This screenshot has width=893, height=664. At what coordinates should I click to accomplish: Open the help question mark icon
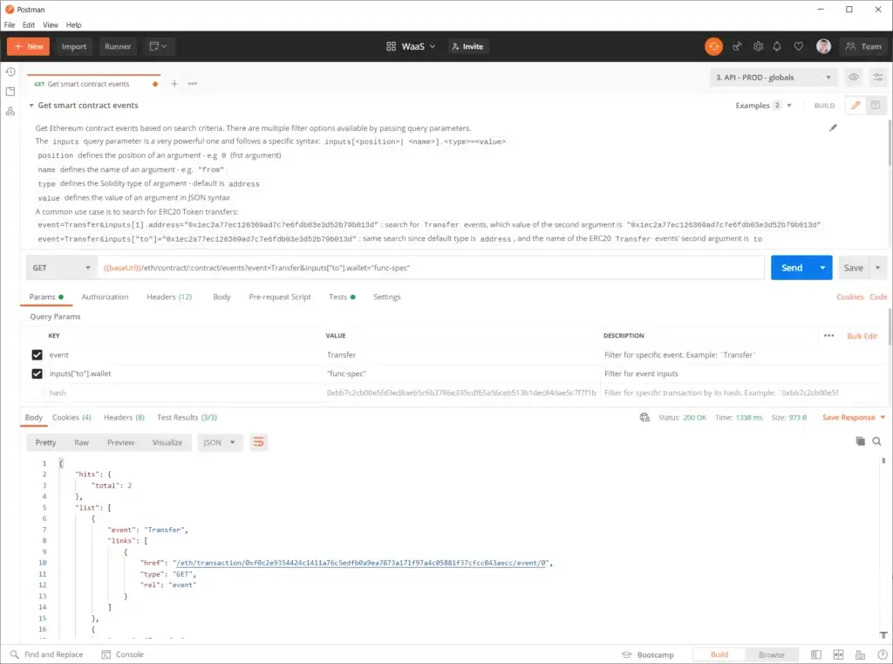point(883,655)
